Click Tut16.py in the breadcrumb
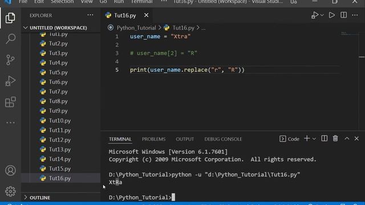The height and width of the screenshot is (205, 365). click(x=183, y=28)
